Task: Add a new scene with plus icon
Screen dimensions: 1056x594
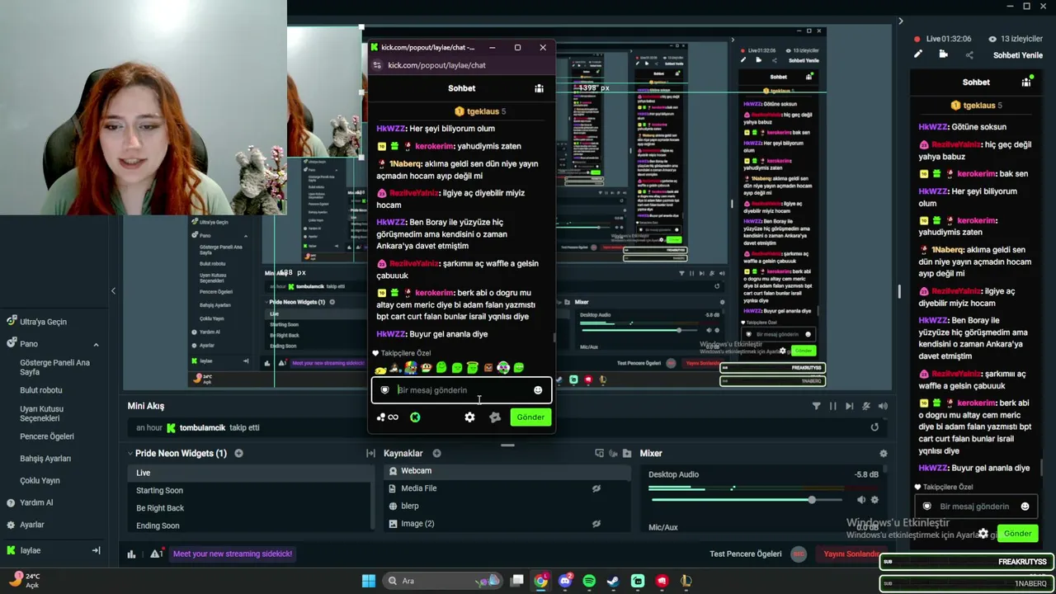Action: [x=238, y=453]
